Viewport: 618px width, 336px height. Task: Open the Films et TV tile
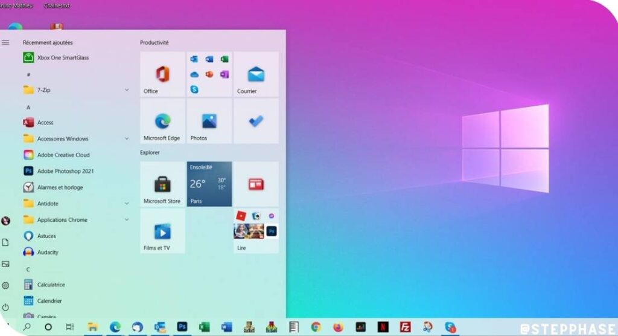pos(162,231)
